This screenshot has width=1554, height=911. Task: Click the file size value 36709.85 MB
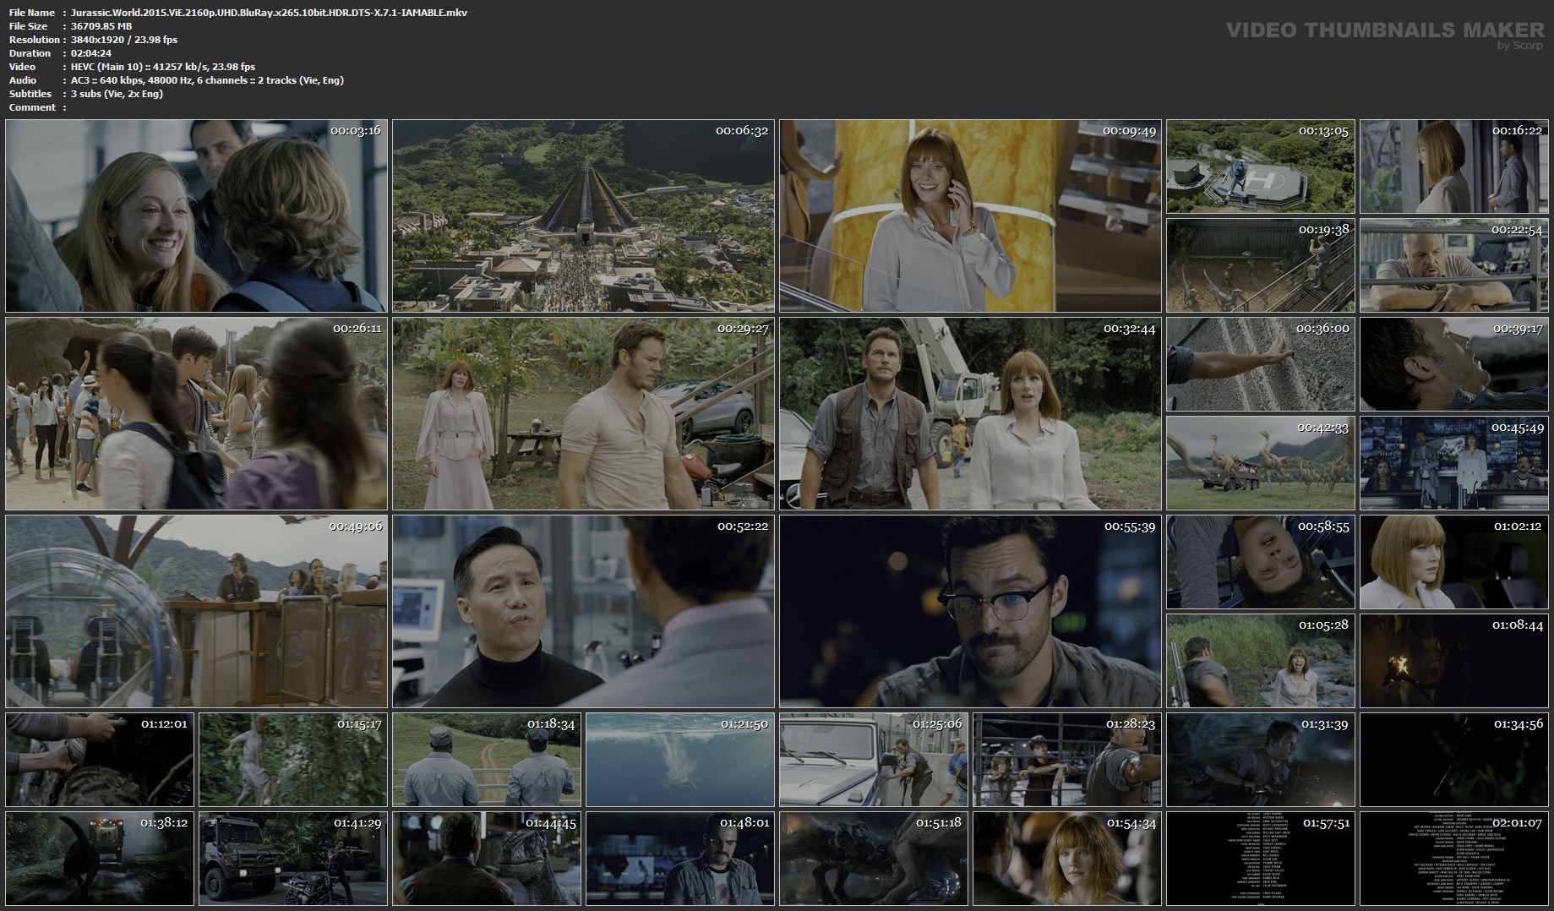click(102, 26)
